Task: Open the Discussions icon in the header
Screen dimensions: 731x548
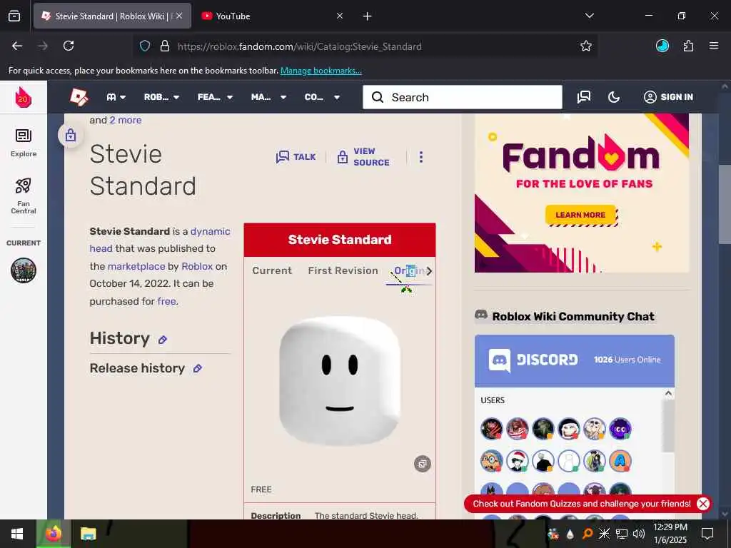Action: (584, 97)
